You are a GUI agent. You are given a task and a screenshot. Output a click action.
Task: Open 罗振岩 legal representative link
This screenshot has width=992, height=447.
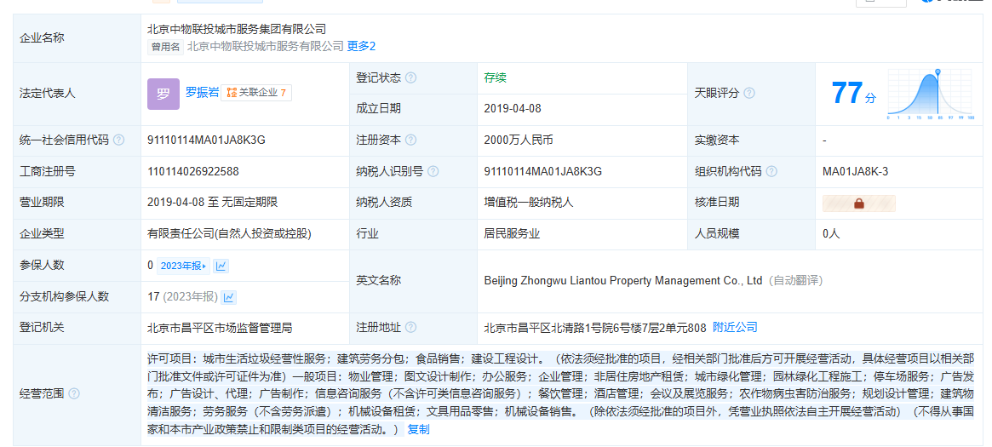(x=202, y=92)
